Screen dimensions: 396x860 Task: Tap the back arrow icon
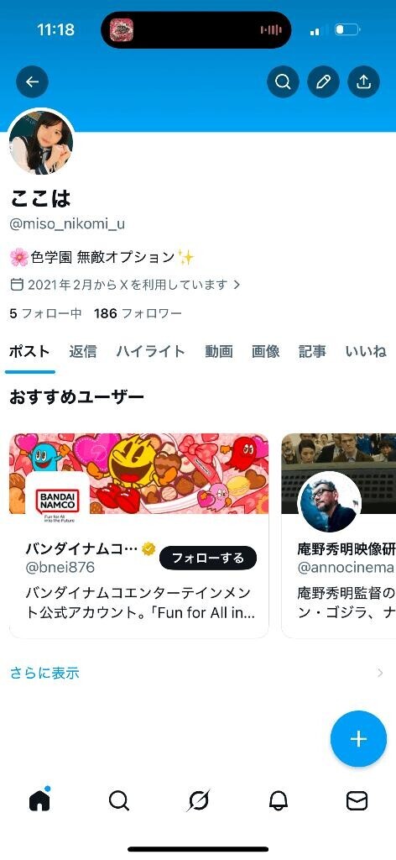(33, 82)
